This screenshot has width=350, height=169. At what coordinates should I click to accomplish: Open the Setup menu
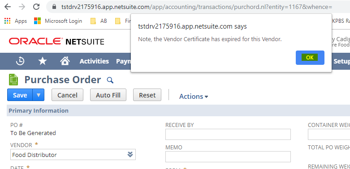point(341,61)
